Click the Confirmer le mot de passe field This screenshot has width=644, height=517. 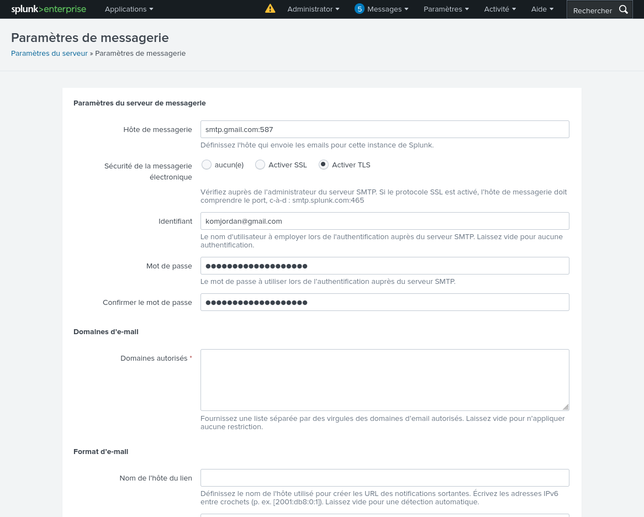[385, 302]
